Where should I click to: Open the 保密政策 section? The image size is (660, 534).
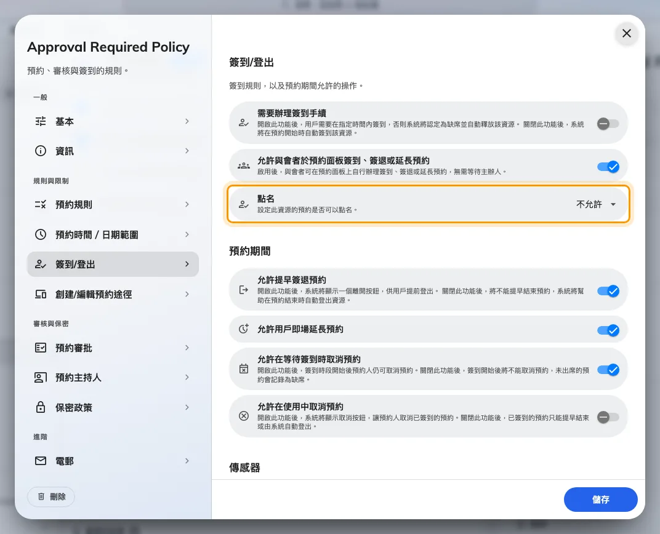coord(113,407)
